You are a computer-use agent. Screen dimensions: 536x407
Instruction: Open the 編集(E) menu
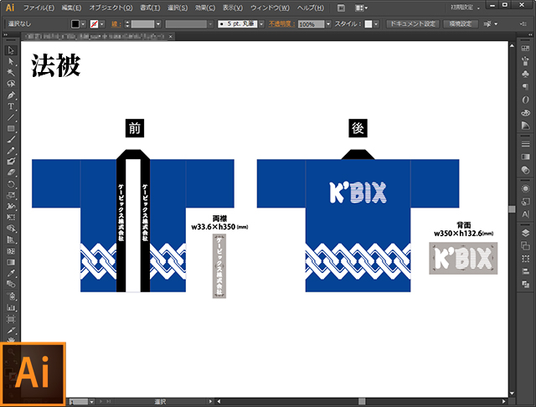(71, 8)
